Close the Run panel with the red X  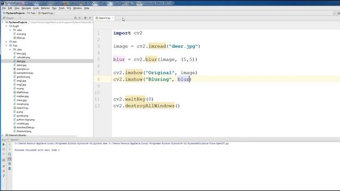[x=4, y=171]
